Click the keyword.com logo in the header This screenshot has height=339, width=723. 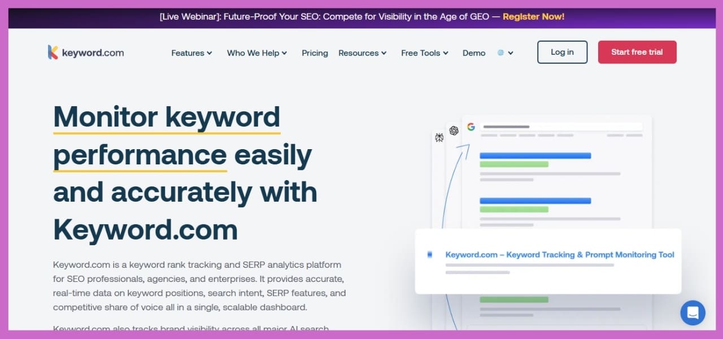tap(86, 52)
